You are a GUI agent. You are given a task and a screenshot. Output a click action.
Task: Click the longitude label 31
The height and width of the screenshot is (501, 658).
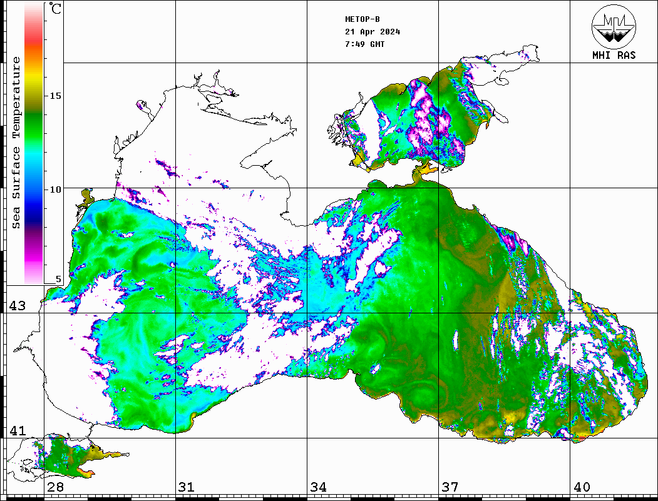187,487
